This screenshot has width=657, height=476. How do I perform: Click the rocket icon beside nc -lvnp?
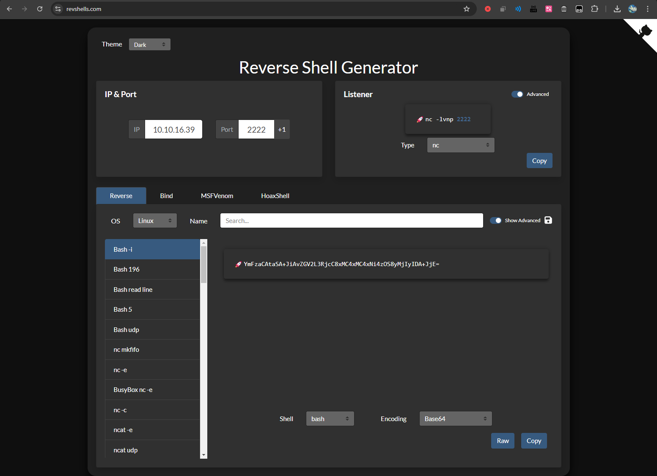420,120
